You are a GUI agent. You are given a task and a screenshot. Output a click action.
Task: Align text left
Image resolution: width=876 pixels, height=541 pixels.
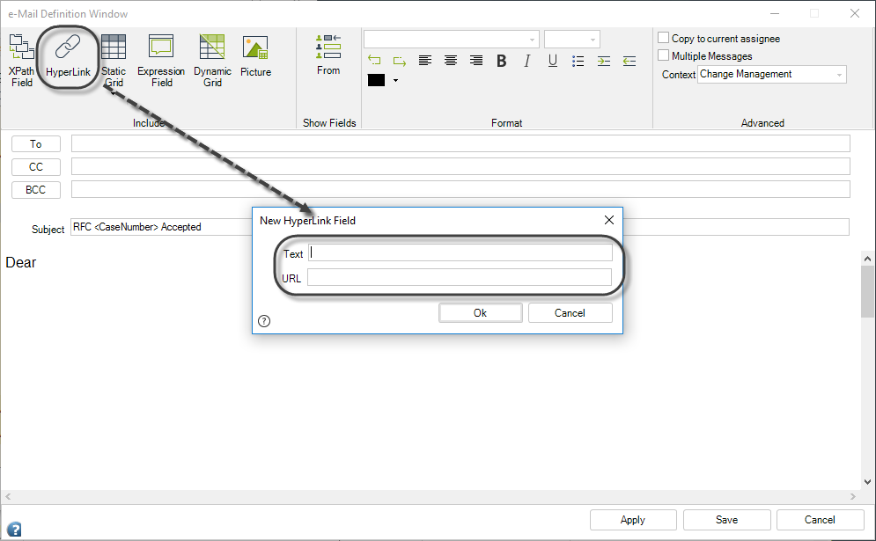pos(425,61)
